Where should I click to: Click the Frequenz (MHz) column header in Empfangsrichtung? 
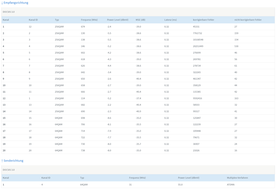[89, 20]
